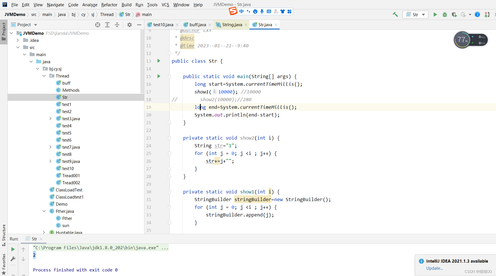Toggle fold marker of show2 method on line 23
This screenshot has width=496, height=276.
[169, 138]
